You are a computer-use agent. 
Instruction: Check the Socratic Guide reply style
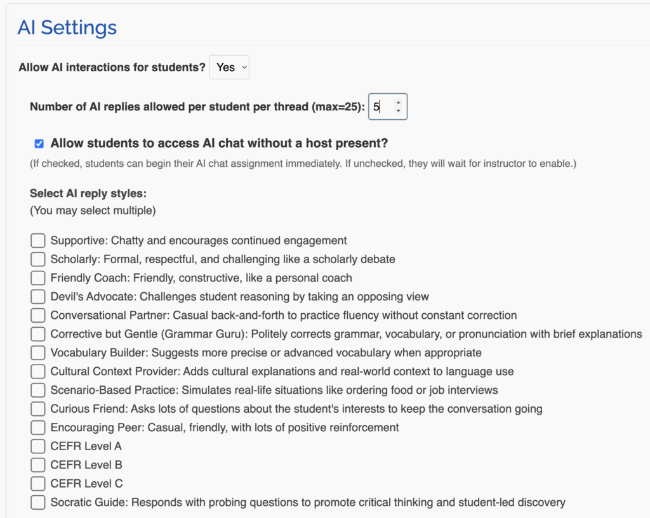38,502
